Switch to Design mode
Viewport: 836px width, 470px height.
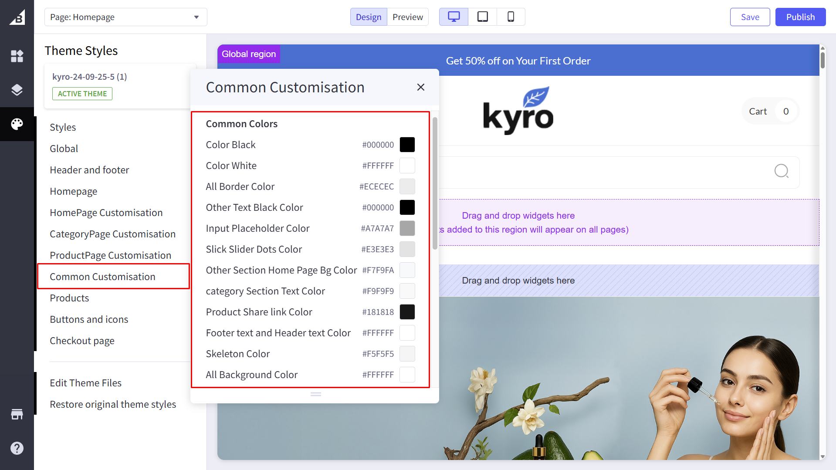coord(368,17)
